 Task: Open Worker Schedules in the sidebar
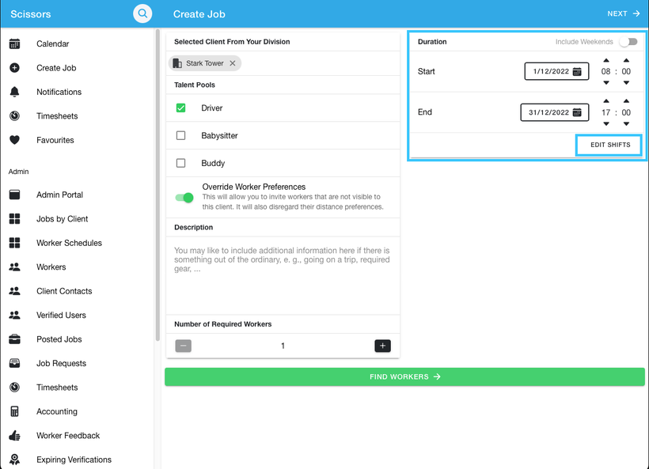point(69,243)
